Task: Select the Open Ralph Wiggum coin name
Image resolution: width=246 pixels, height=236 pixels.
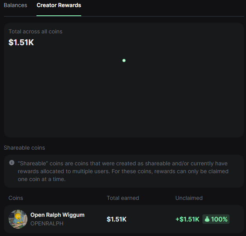Action: (57, 215)
